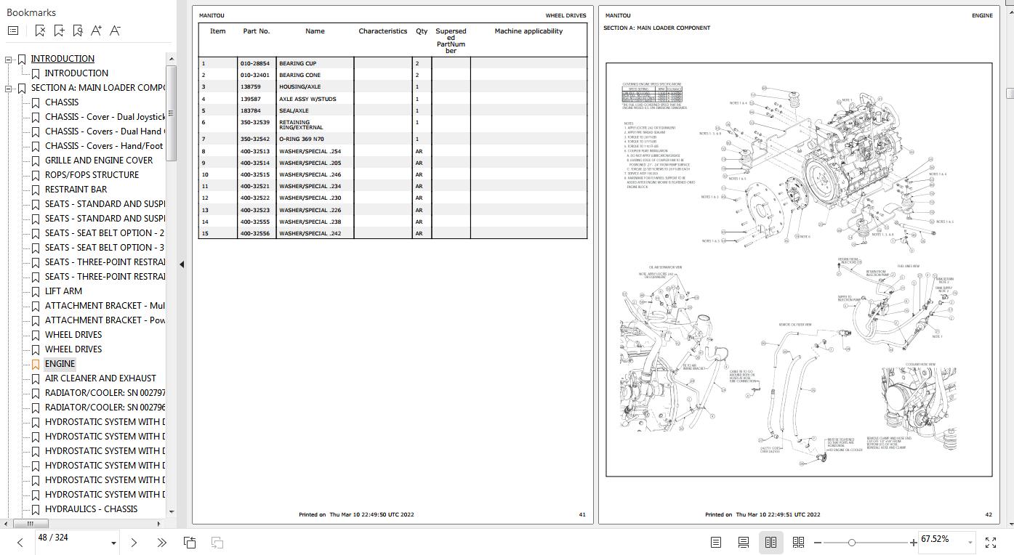Click the bookmark icon beside LIFT ARM
1014x555 pixels.
pyautogui.click(x=36, y=291)
